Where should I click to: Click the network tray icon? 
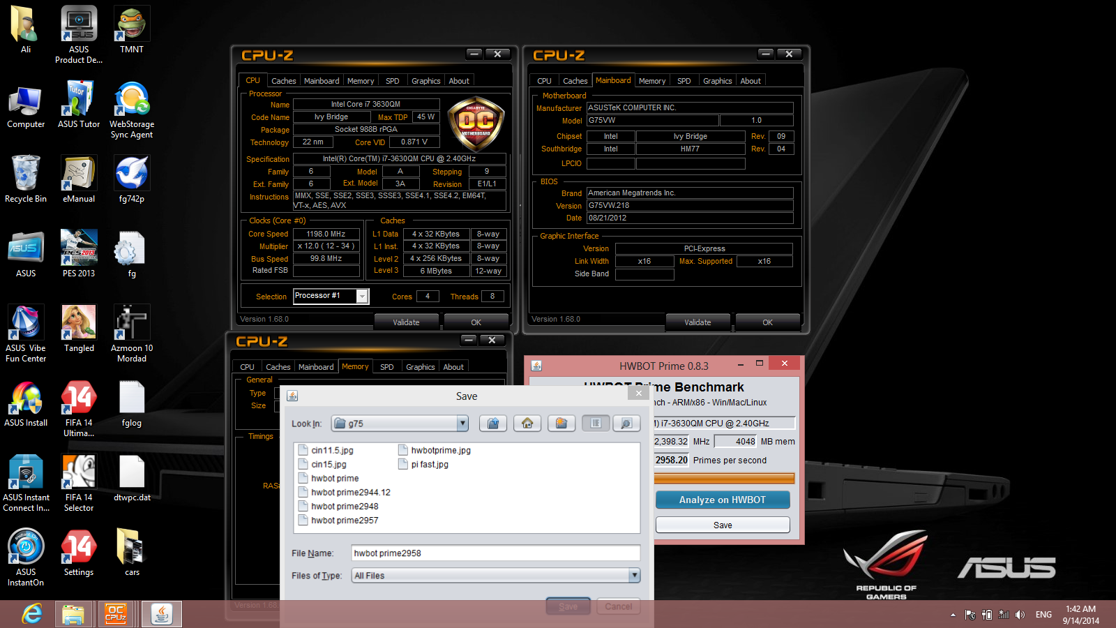point(1004,615)
